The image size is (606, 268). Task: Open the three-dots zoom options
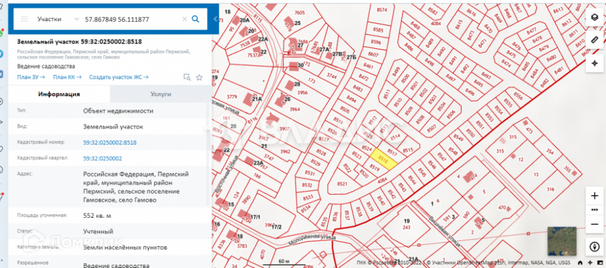click(594, 210)
